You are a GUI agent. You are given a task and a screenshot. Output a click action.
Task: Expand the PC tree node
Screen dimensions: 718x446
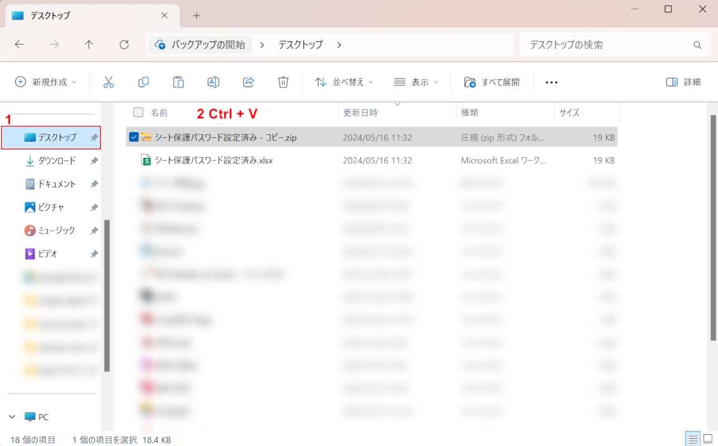13,417
